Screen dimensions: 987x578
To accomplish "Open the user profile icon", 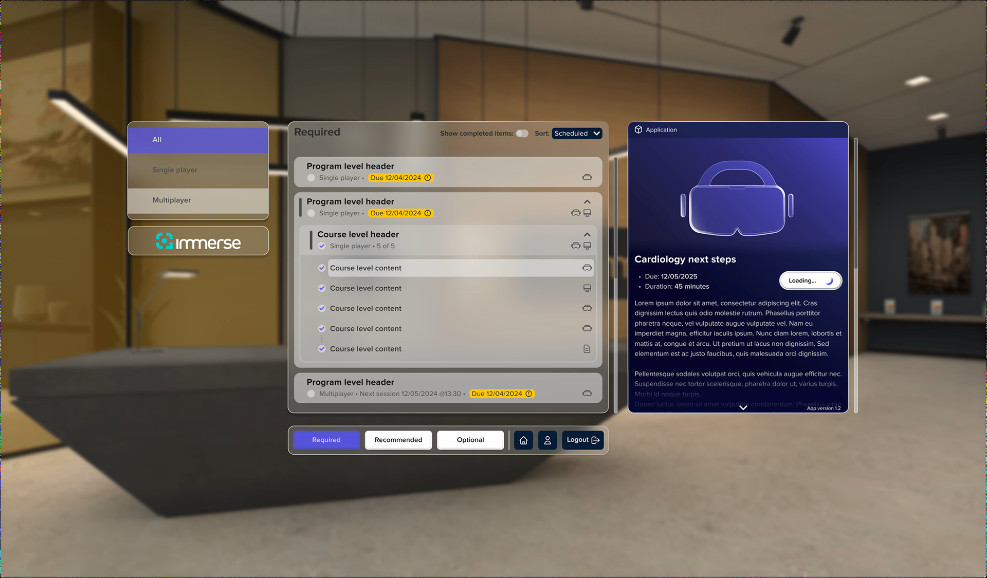I will [547, 440].
